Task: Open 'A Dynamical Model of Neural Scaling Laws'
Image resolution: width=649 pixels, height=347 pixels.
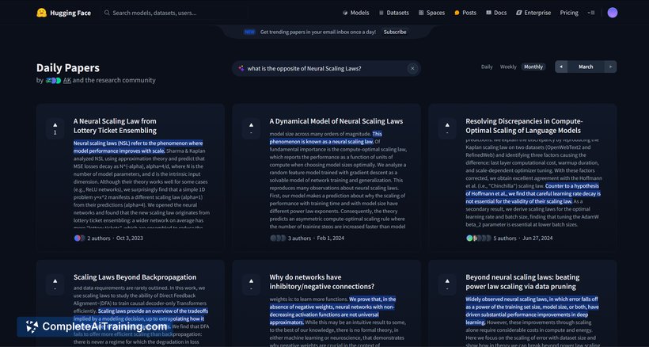Action: tap(336, 121)
